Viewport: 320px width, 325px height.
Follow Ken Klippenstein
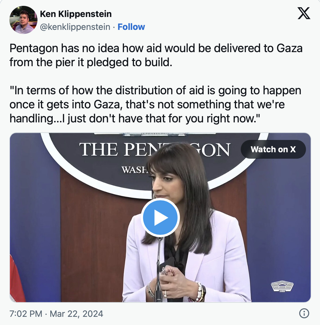click(x=131, y=27)
